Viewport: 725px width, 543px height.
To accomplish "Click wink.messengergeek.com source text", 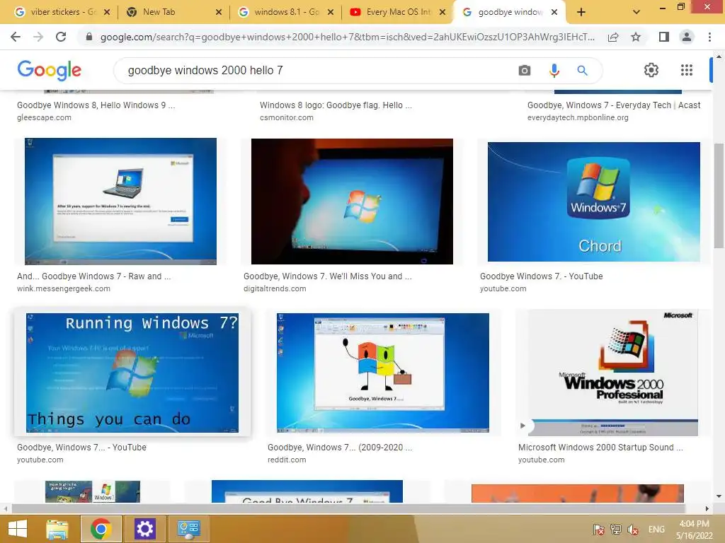I will pyautogui.click(x=64, y=288).
